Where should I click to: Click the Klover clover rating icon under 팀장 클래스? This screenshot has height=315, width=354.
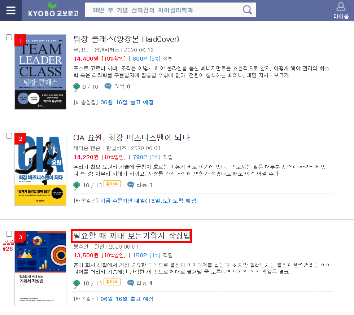[x=77, y=86]
